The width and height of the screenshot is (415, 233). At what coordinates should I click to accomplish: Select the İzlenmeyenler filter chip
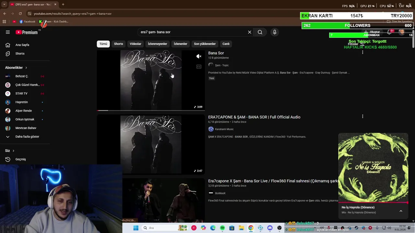click(x=157, y=44)
